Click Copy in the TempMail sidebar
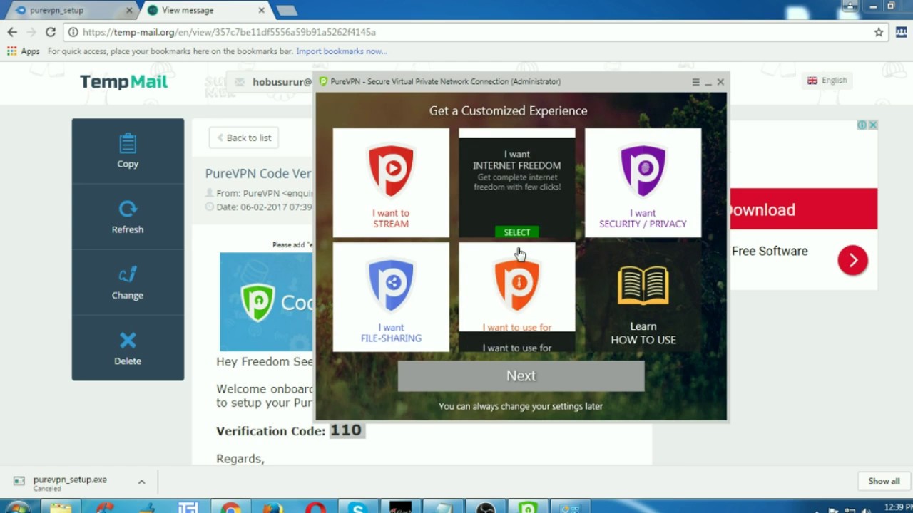The height and width of the screenshot is (513, 913). [128, 151]
